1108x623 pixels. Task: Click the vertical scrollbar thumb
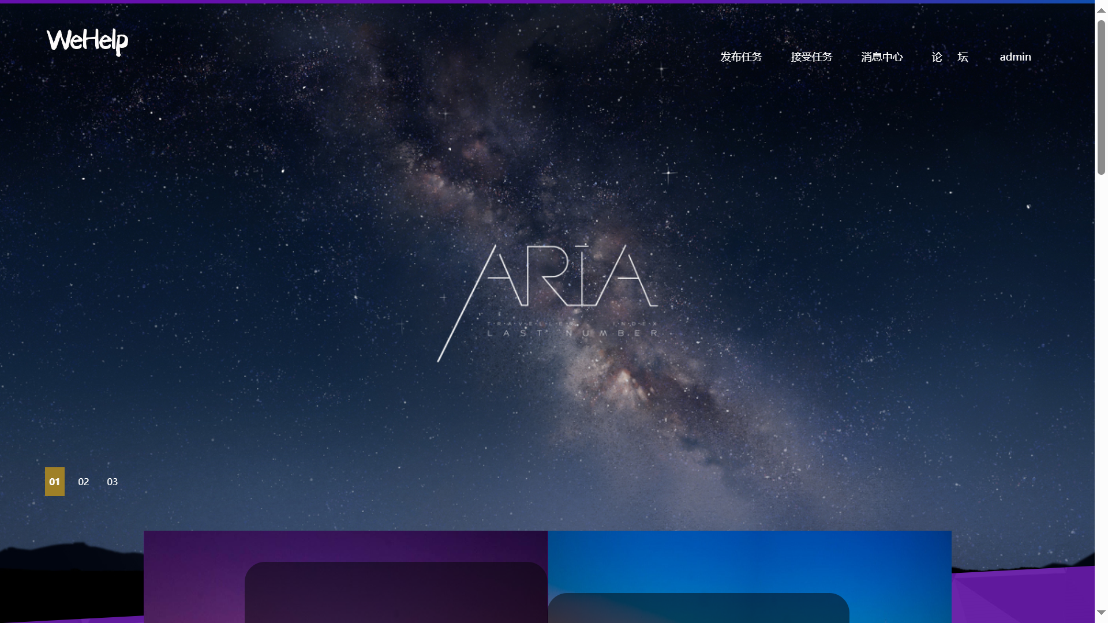1101,97
